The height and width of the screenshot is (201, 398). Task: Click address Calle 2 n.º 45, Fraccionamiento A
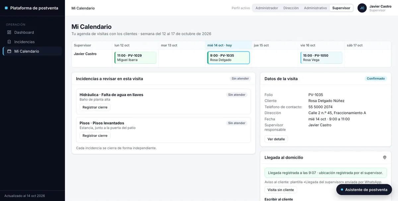337,113
